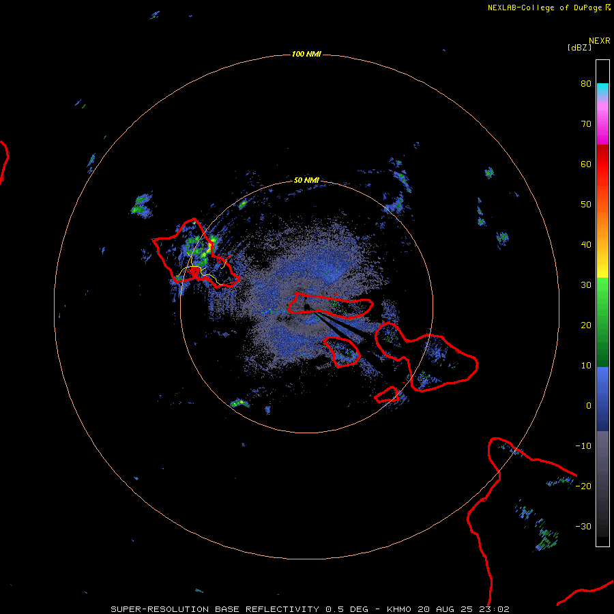Click the -10 dBZ scale value
The width and height of the screenshot is (614, 614).
point(583,445)
